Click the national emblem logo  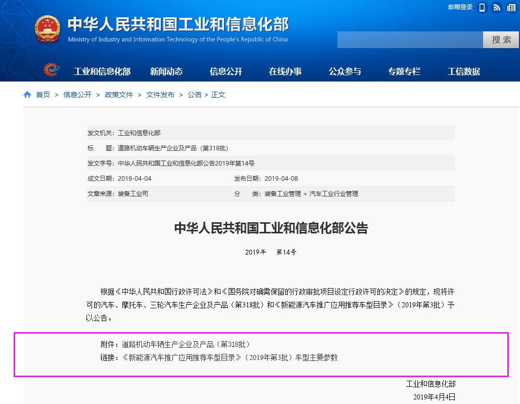[x=47, y=29]
